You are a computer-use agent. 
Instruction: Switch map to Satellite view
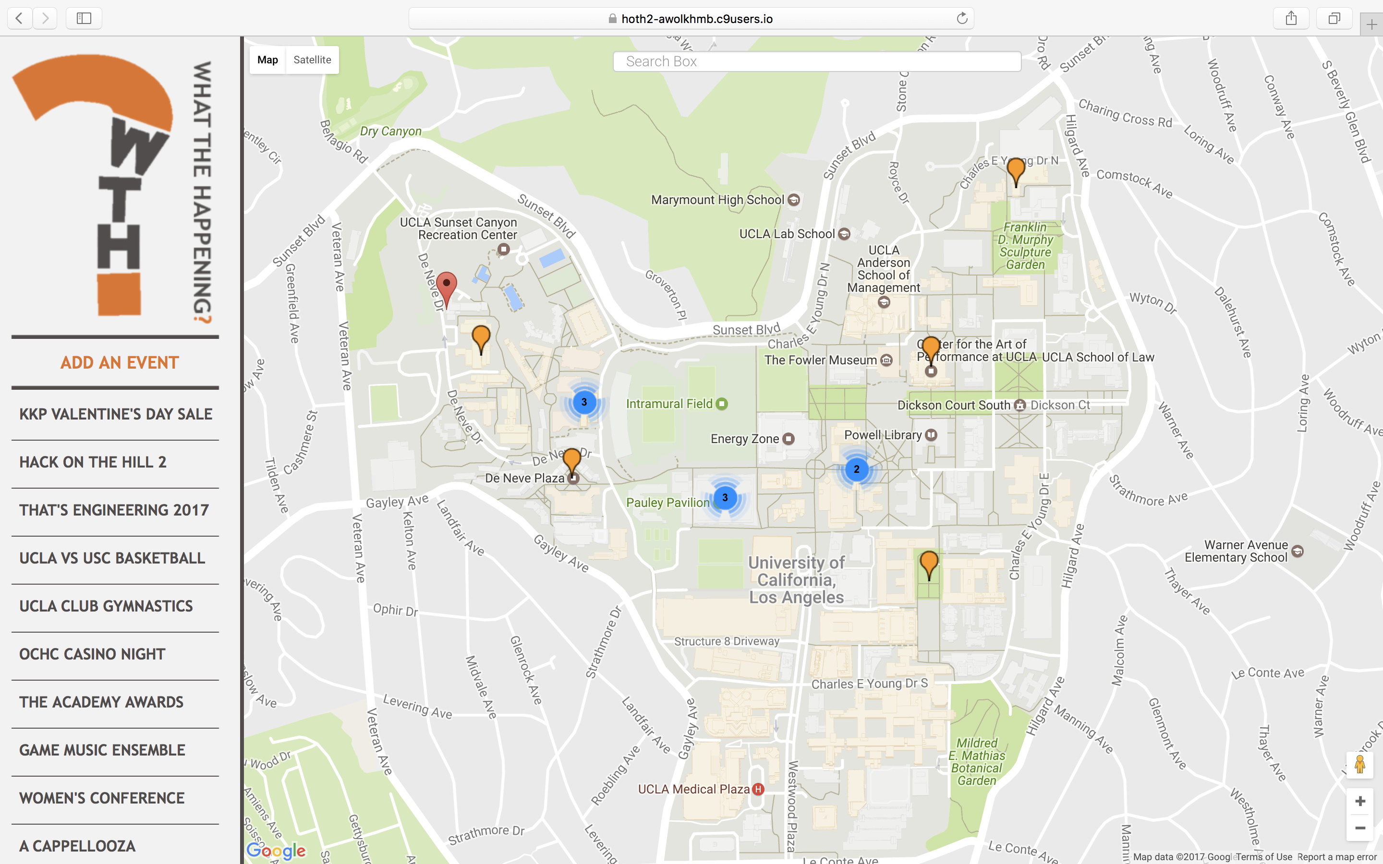[312, 60]
